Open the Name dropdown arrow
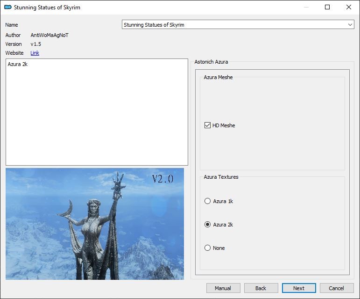 coord(350,25)
